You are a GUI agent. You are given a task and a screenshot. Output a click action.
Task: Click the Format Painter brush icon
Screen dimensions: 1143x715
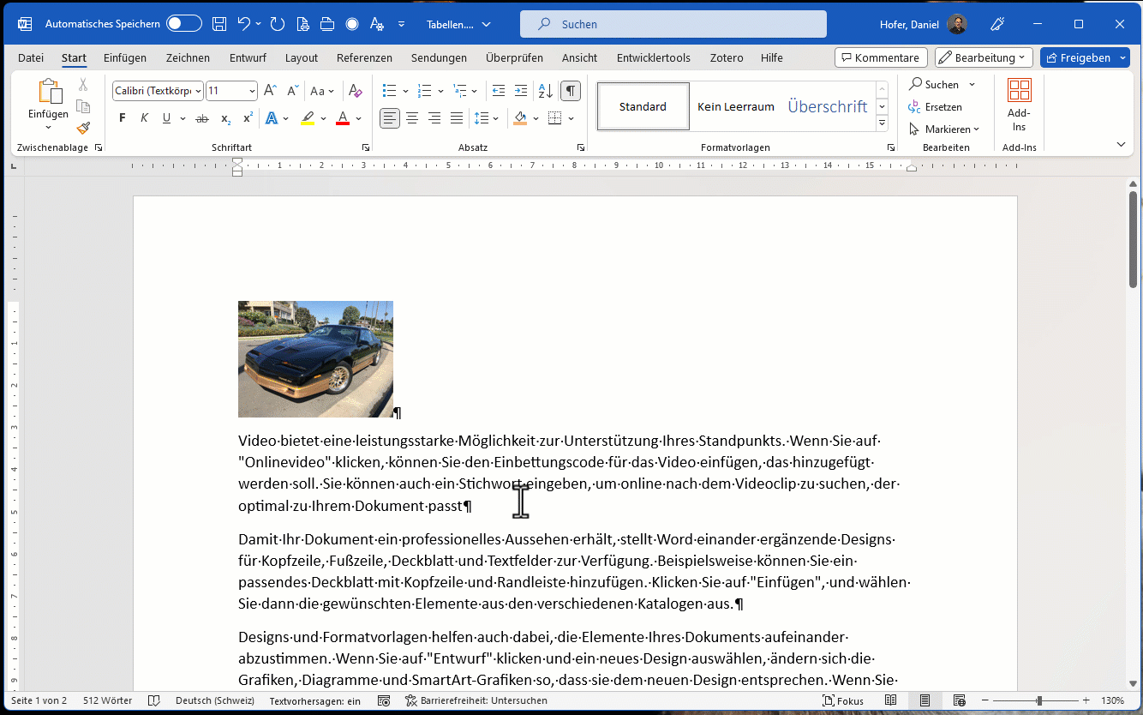pos(83,129)
